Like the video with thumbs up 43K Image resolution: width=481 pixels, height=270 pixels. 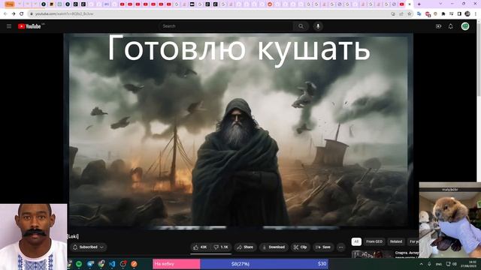click(x=200, y=247)
